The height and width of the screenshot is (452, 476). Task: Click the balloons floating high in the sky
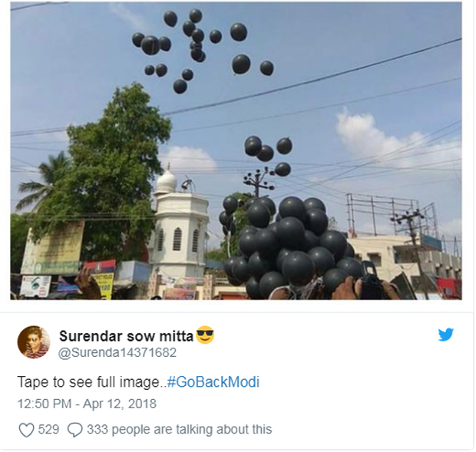pyautogui.click(x=202, y=48)
